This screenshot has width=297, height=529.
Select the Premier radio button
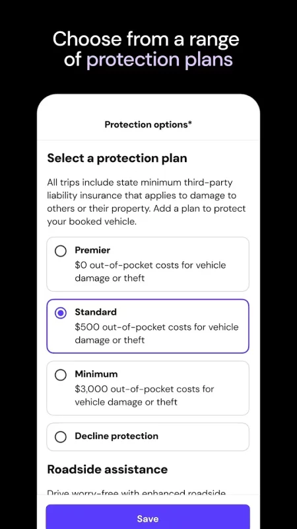click(x=61, y=251)
